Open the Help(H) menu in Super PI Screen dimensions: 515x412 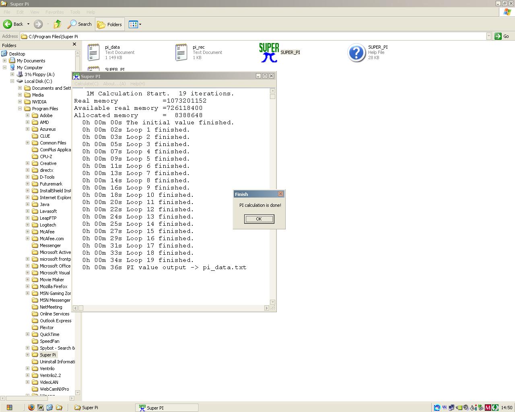click(x=138, y=84)
